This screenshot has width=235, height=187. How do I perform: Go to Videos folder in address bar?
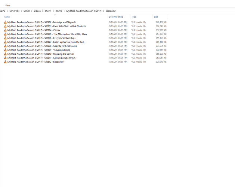[37, 11]
